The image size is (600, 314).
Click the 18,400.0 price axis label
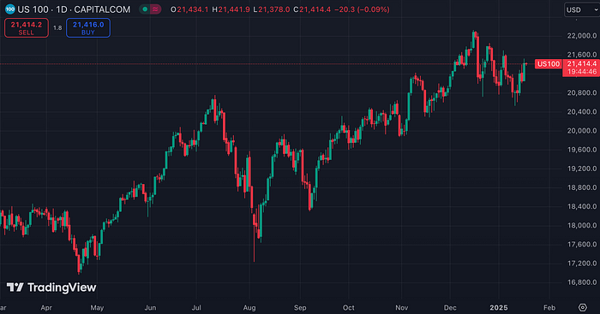[x=582, y=206]
